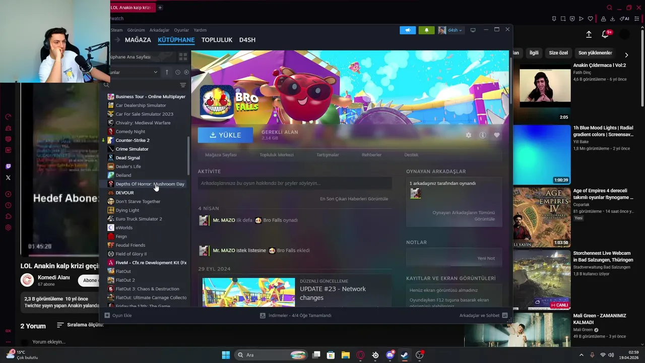Click Oyun Ekle at bottom left
The width and height of the screenshot is (645, 363).
[118, 316]
